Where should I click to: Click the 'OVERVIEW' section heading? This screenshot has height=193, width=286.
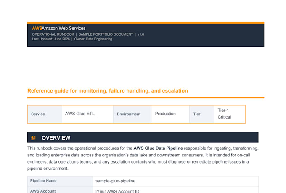(x=56, y=138)
